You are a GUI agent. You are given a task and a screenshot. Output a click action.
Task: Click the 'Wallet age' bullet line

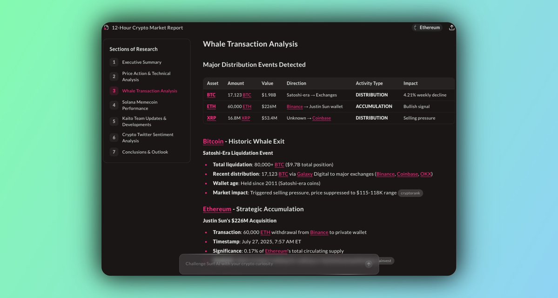click(x=267, y=183)
